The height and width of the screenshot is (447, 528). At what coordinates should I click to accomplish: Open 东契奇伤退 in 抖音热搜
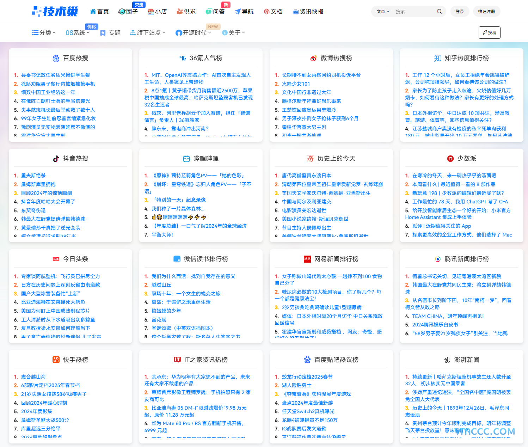point(33,210)
